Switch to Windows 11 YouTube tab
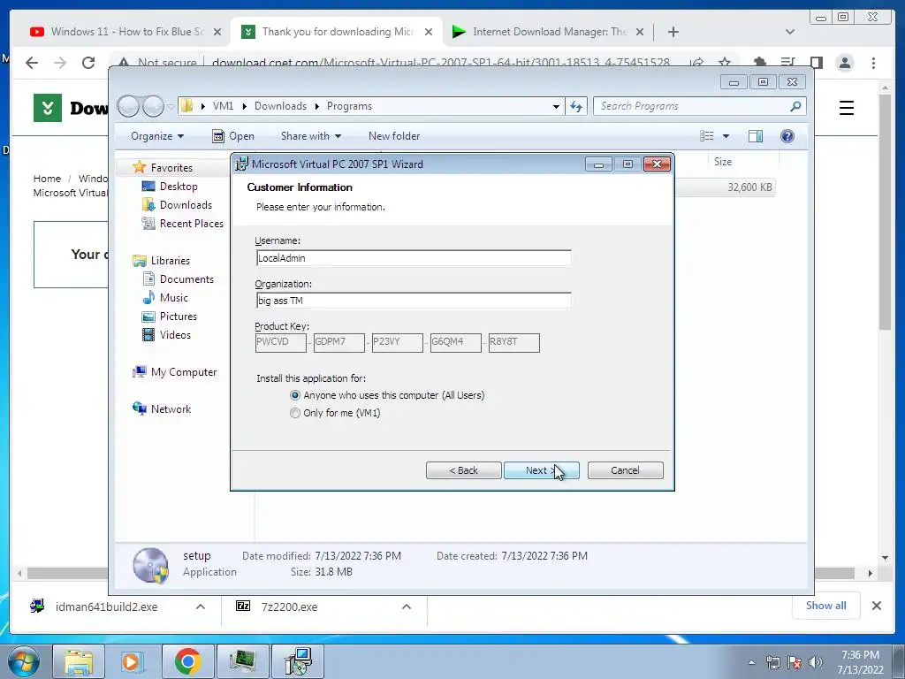This screenshot has height=679, width=905. (118, 32)
